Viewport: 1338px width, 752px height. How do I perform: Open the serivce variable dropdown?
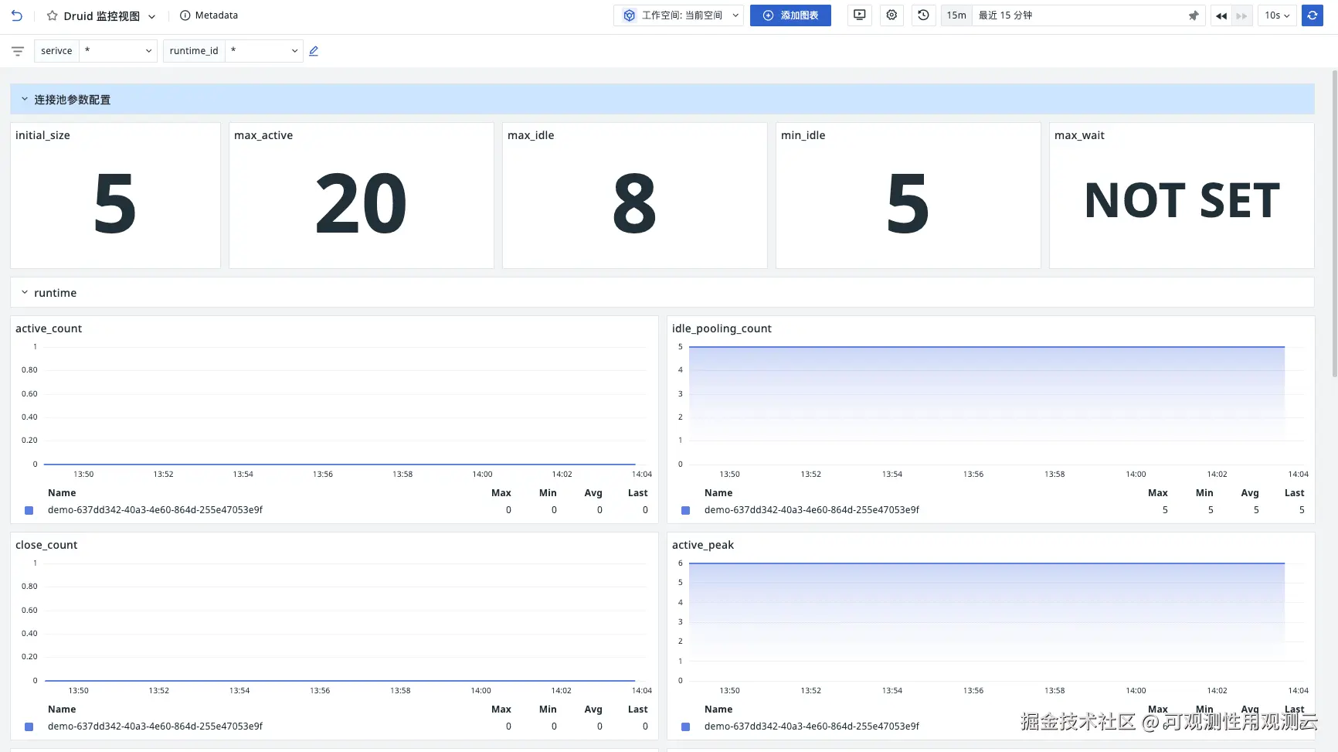tap(118, 51)
